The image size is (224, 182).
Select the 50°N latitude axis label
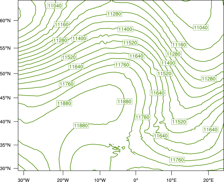[5, 74]
